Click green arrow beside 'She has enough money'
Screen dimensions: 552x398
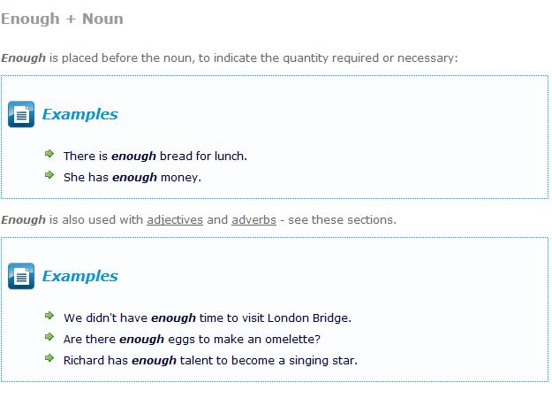pos(49,176)
